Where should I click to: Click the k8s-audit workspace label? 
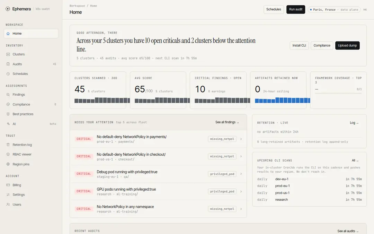point(43,9)
